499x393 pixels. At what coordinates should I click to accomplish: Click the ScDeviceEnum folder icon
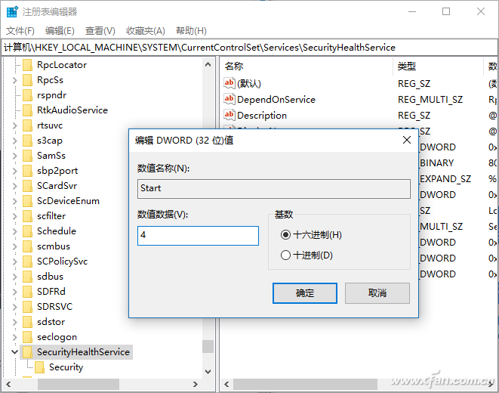pyautogui.click(x=28, y=201)
